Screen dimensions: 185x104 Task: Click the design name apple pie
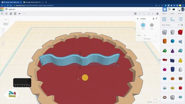click(12, 9)
